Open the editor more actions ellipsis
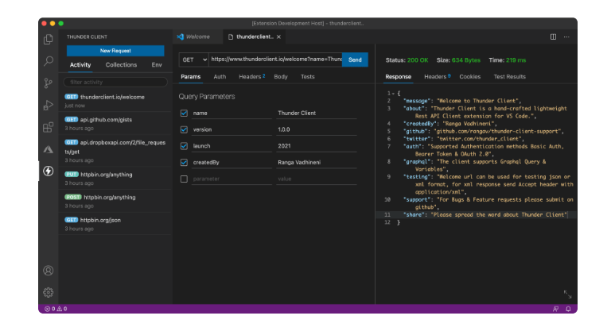This screenshot has height=331, width=611. [566, 37]
